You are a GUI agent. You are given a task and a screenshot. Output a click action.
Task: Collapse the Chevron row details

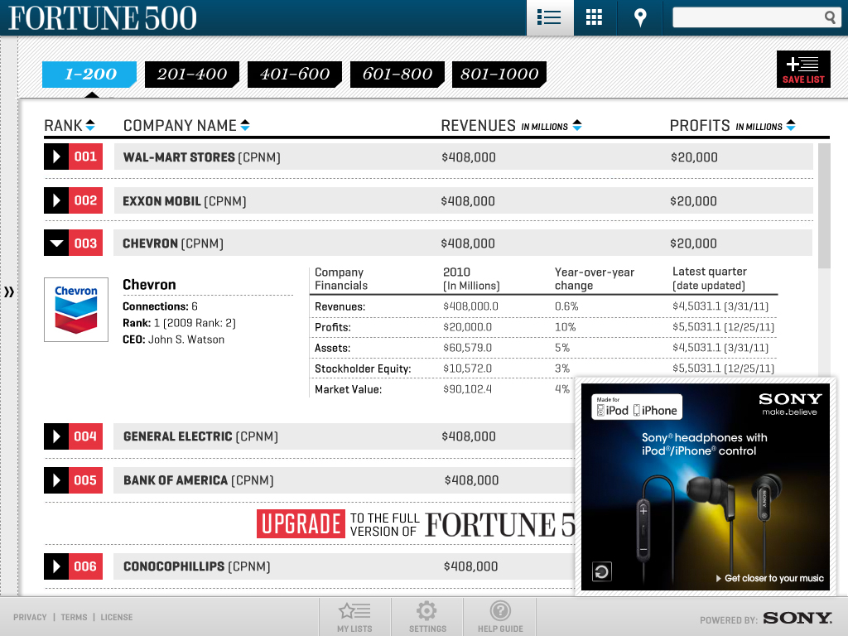pyautogui.click(x=56, y=243)
